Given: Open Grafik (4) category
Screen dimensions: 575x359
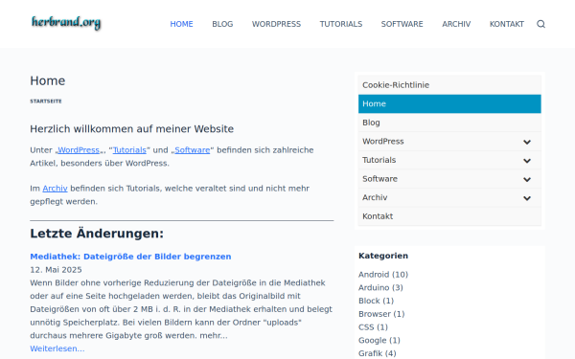Looking at the screenshot, I should (377, 353).
